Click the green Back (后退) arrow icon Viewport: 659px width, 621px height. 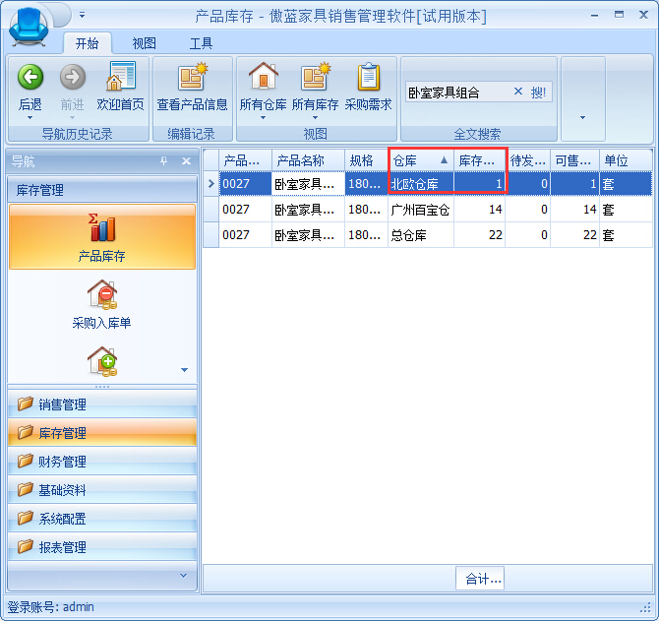coord(30,78)
